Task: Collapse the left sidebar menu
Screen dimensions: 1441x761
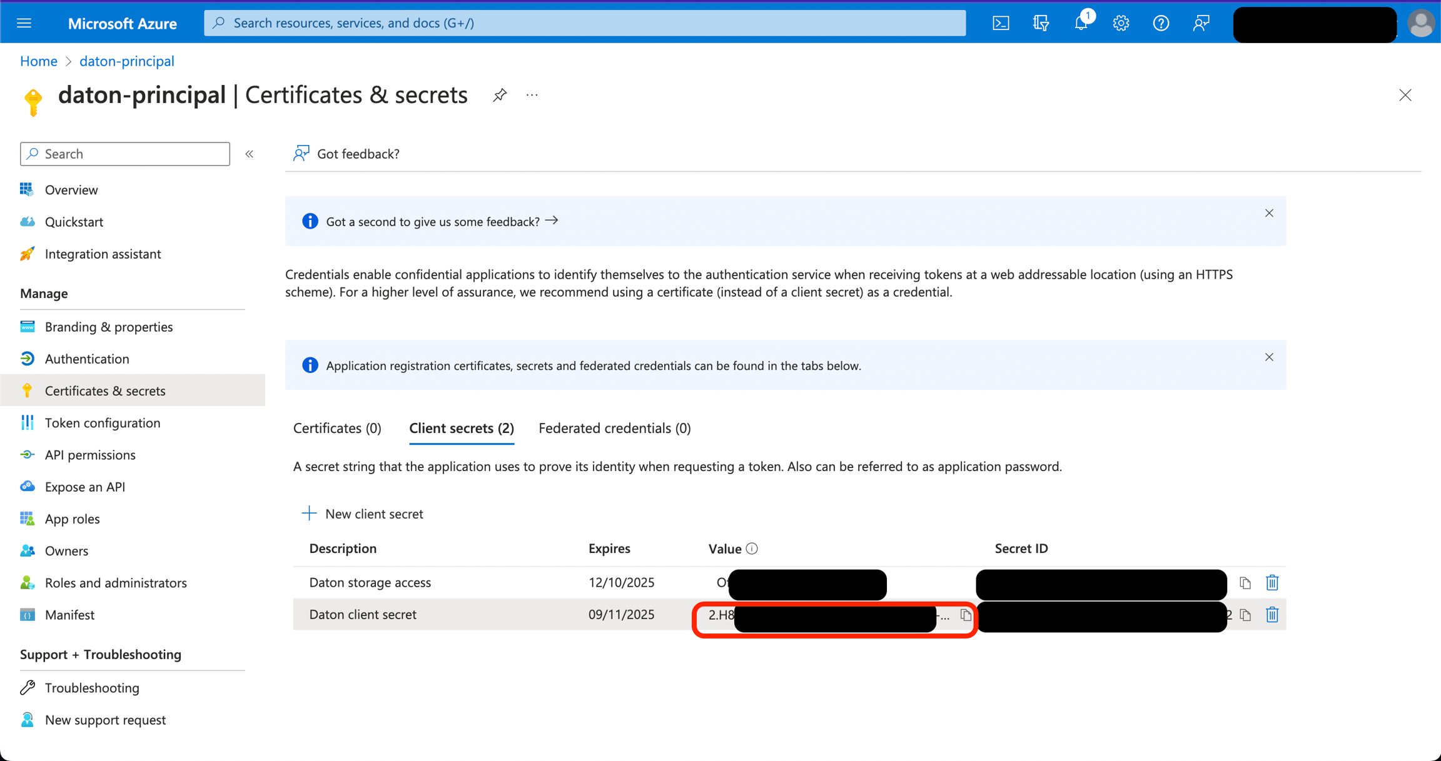Action: click(250, 154)
